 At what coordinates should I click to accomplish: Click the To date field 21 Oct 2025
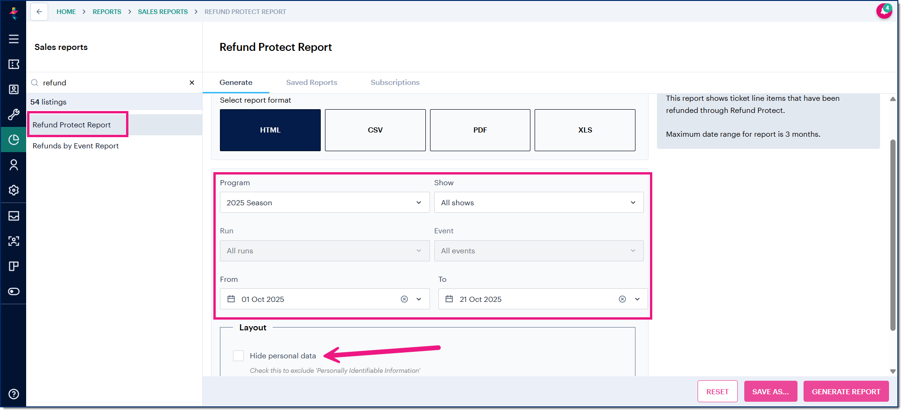click(x=543, y=299)
